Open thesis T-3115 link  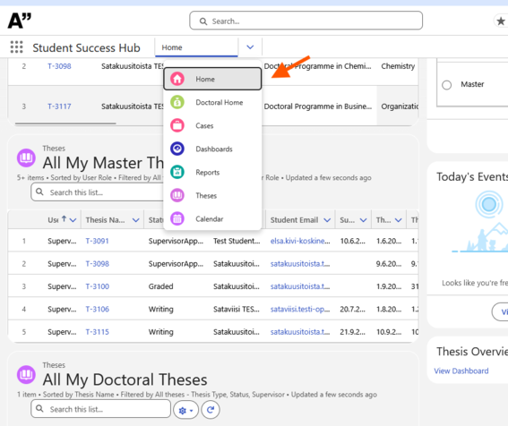pyautogui.click(x=97, y=332)
